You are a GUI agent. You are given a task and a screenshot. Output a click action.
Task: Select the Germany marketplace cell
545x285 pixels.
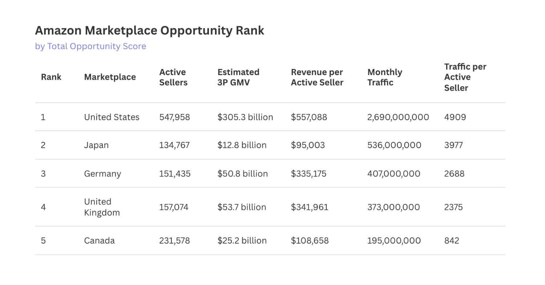click(x=102, y=174)
